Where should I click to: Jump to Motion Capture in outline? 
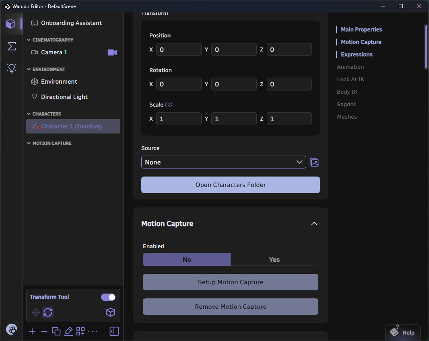coord(361,42)
